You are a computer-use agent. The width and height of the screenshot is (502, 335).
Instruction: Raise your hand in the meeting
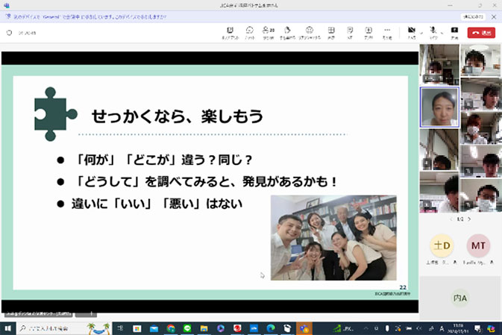click(x=287, y=33)
